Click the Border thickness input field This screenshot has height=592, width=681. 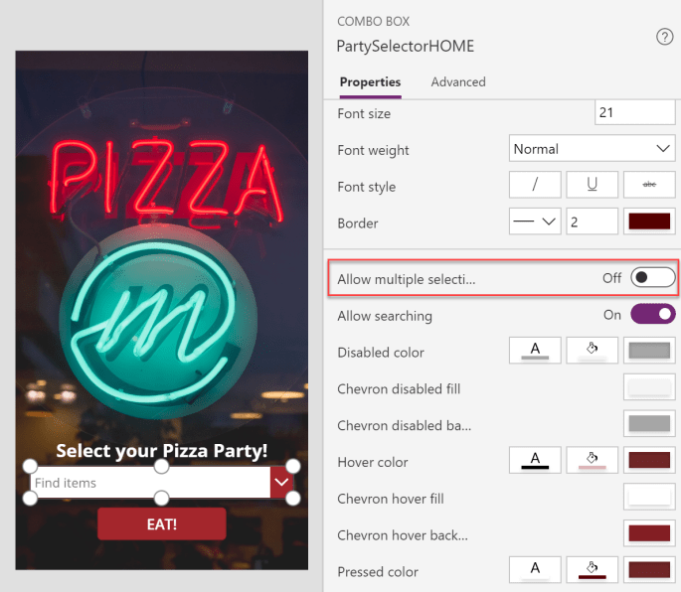tap(592, 222)
